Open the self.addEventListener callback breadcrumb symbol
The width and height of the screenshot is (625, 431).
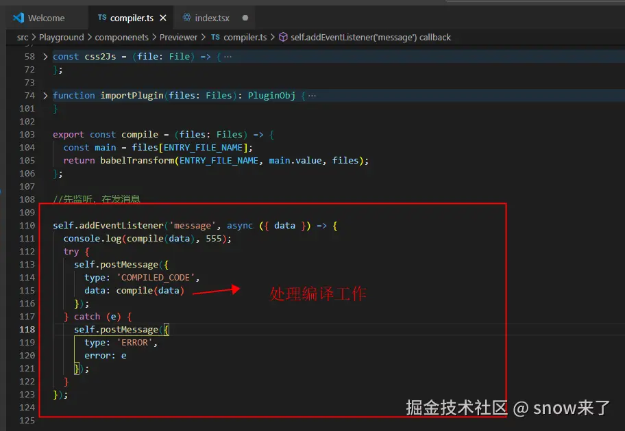[371, 38]
